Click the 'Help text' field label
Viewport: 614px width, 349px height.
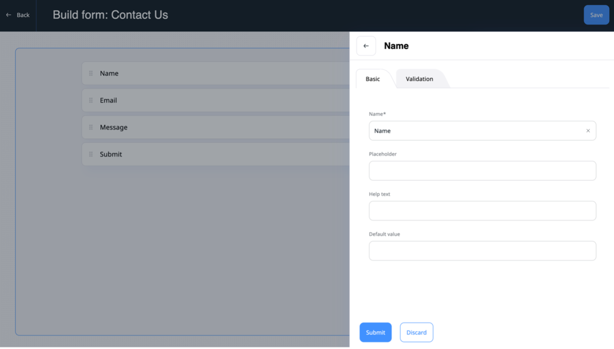pyautogui.click(x=379, y=194)
